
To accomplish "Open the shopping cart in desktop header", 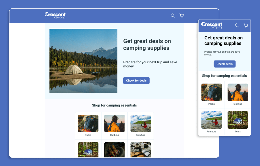I will pos(181,16).
